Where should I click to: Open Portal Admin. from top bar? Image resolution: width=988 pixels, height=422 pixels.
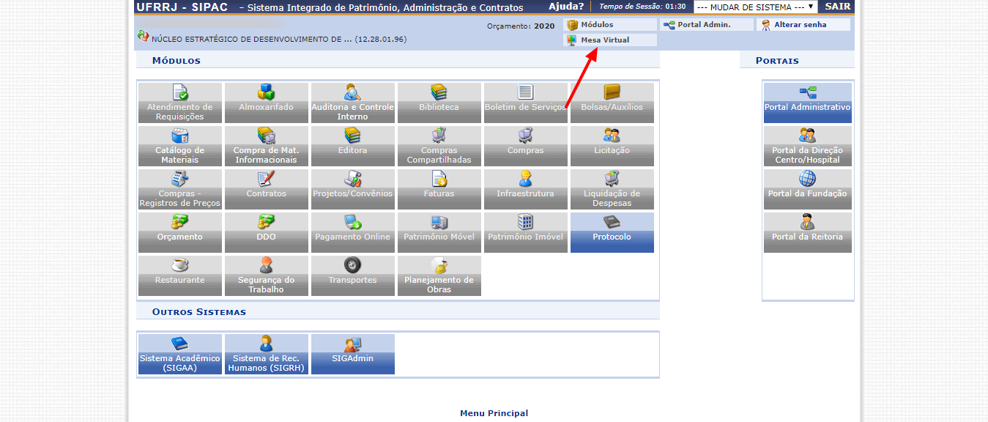coord(703,25)
